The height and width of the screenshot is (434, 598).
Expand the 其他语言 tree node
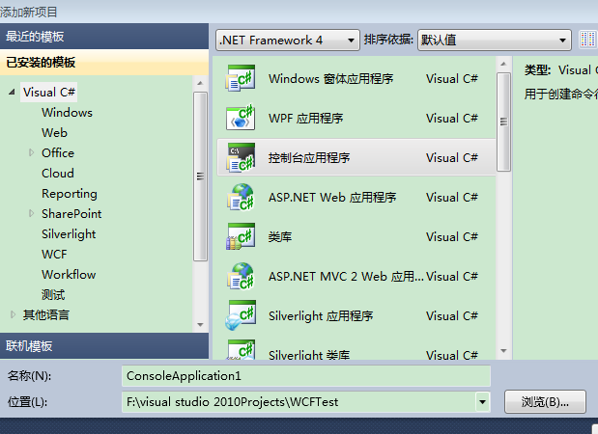(13, 314)
